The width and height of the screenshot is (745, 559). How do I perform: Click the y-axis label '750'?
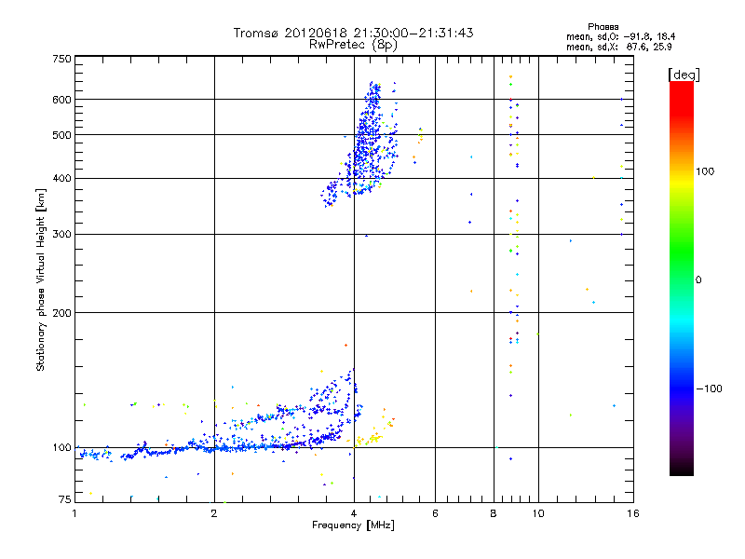pos(62,59)
